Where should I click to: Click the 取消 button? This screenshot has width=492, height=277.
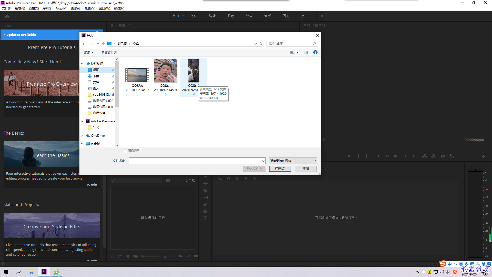click(305, 169)
